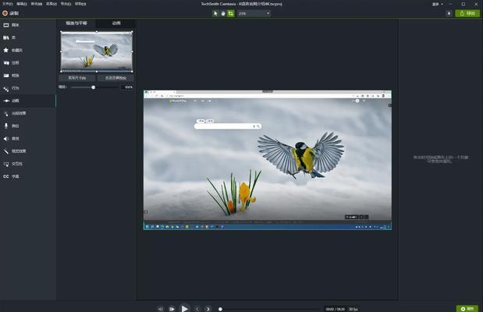The width and height of the screenshot is (483, 312).
Task: Click the download icon near Export
Action: tap(449, 13)
